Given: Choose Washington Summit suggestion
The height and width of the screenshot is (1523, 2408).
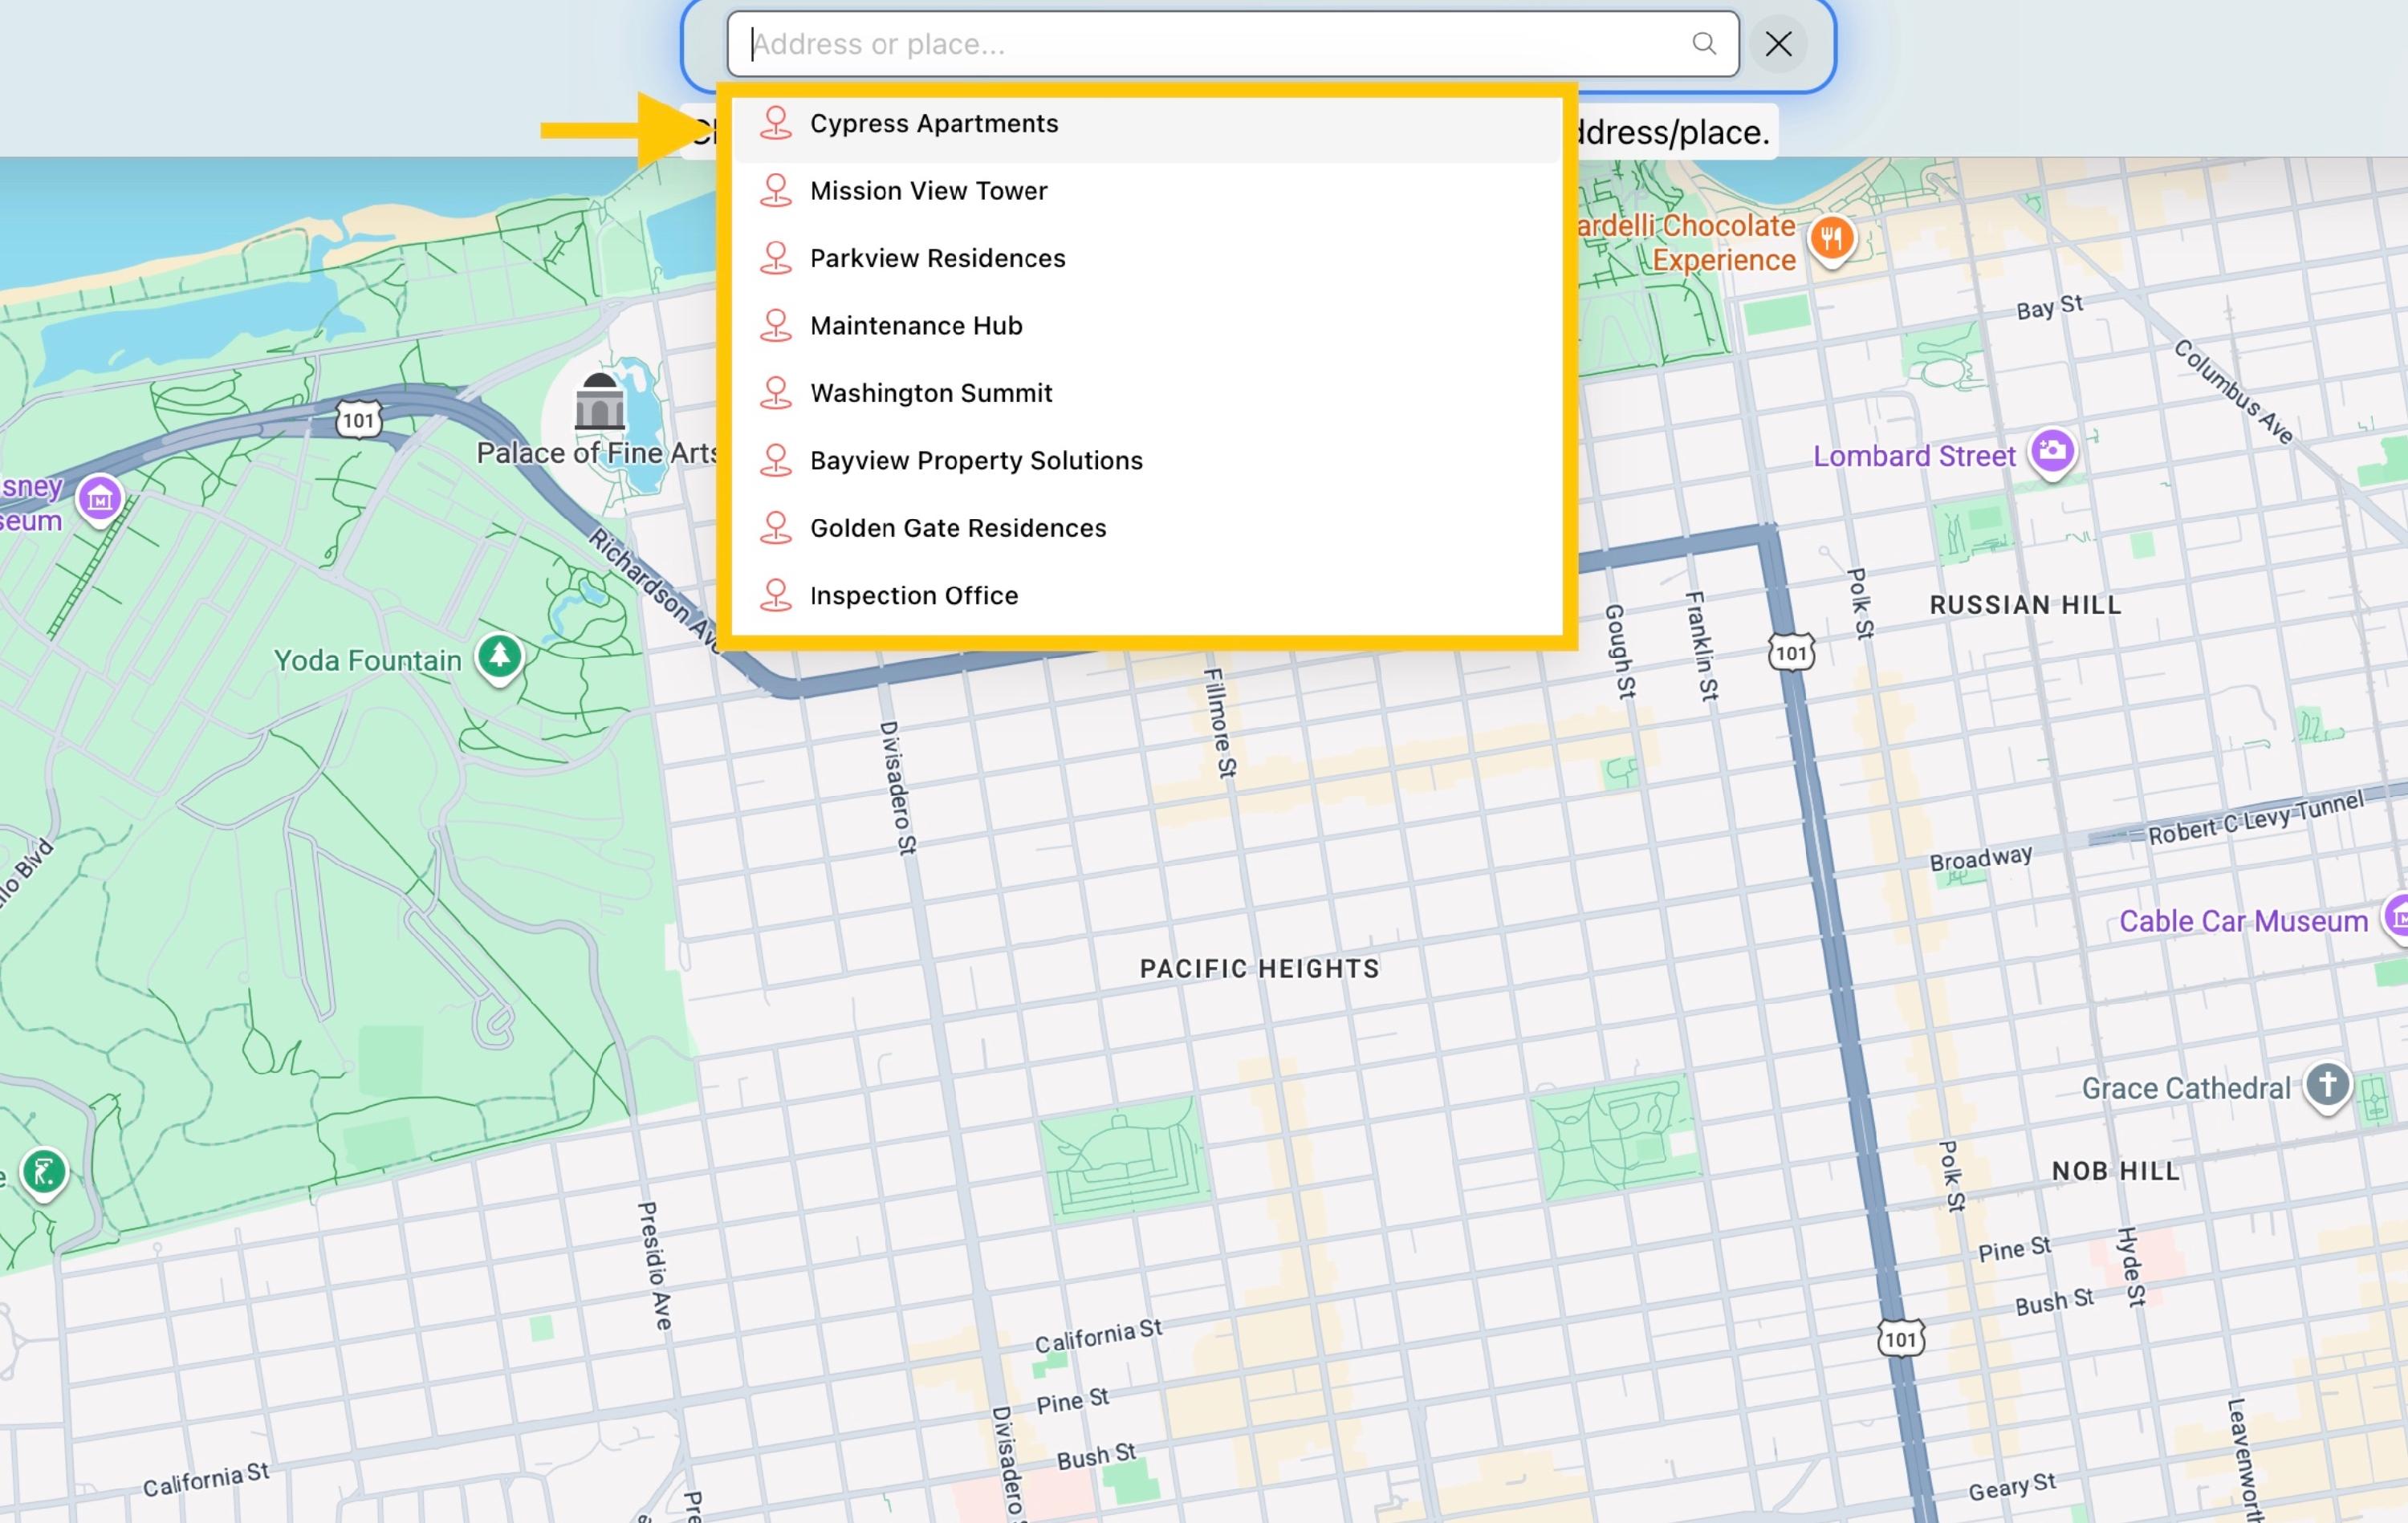Looking at the screenshot, I should [x=930, y=393].
